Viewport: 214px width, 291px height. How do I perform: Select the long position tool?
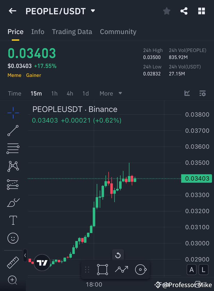[x=13, y=184]
